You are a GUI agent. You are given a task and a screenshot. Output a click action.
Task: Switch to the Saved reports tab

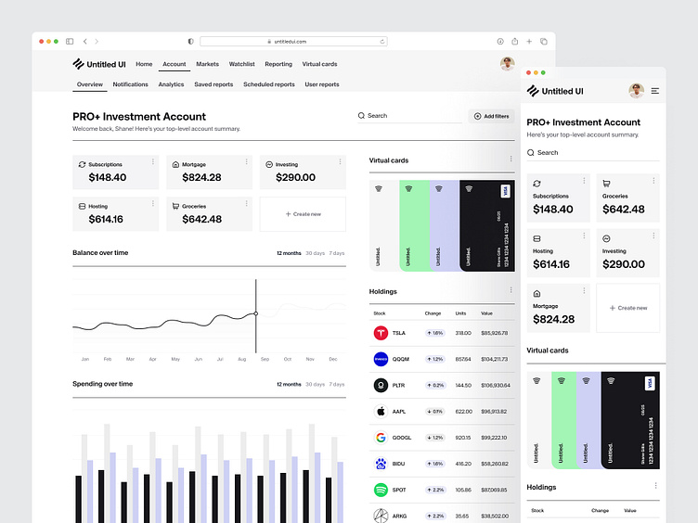(x=213, y=84)
